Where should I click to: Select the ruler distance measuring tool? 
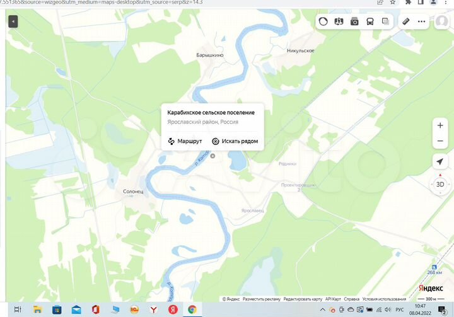click(x=406, y=21)
